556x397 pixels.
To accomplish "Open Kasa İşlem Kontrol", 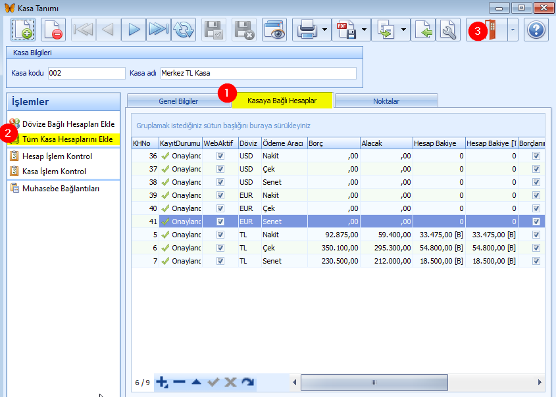I will pos(54,172).
